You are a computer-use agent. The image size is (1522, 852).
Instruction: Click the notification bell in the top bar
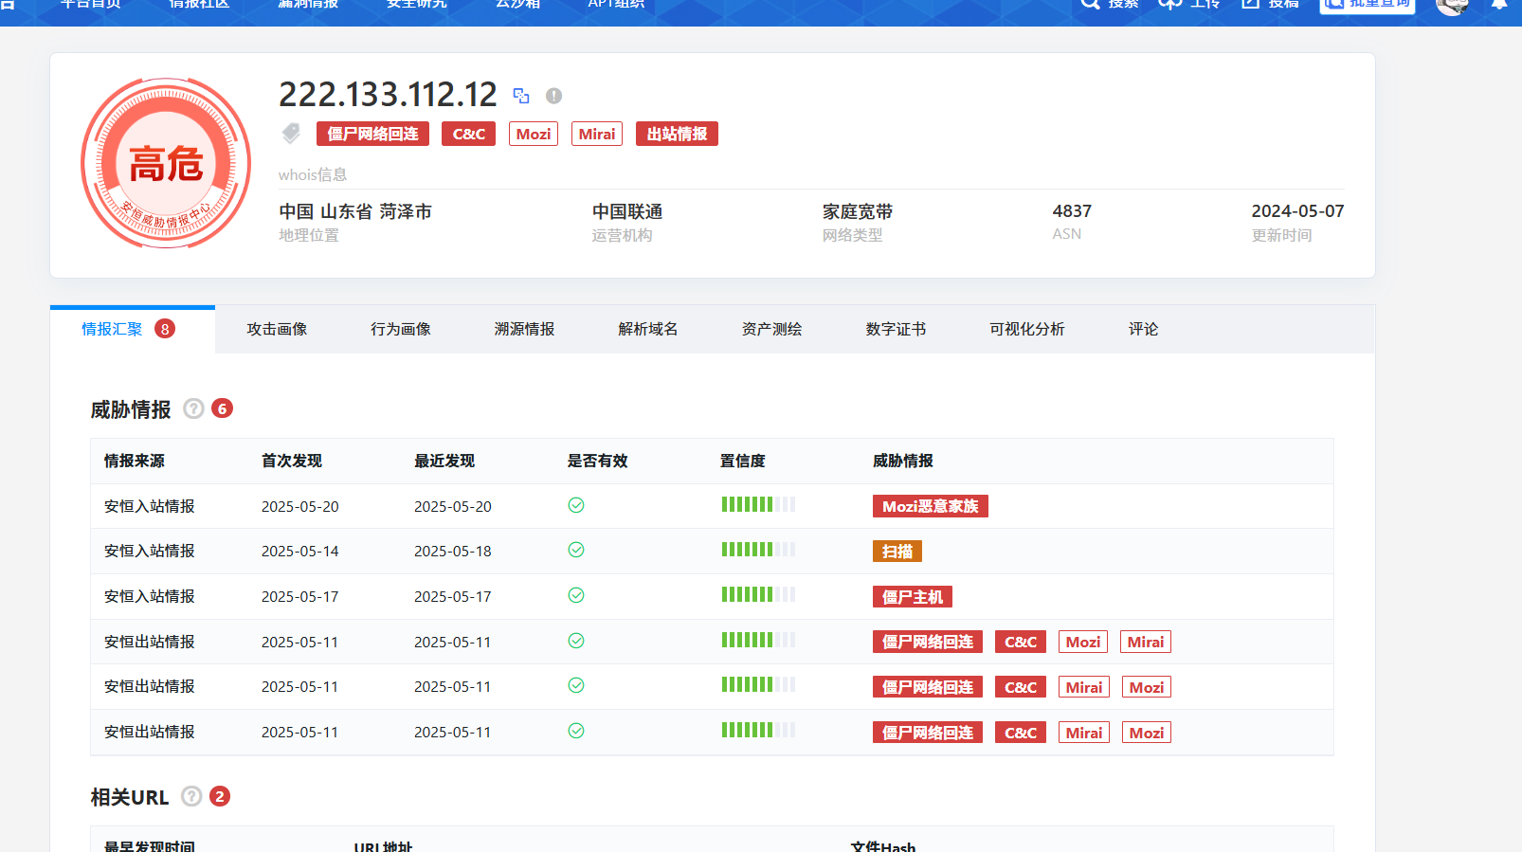[x=1499, y=5]
